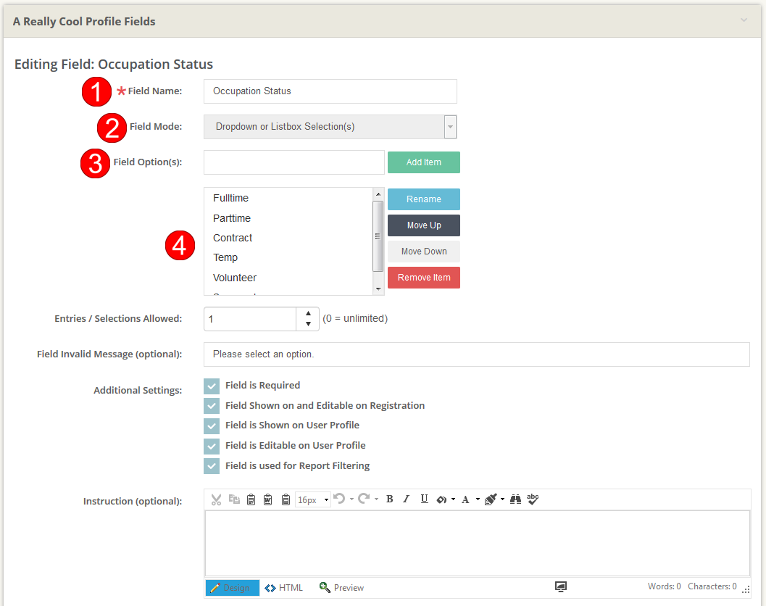
Task: Toggle bold formatting in instruction editor
Action: click(389, 499)
